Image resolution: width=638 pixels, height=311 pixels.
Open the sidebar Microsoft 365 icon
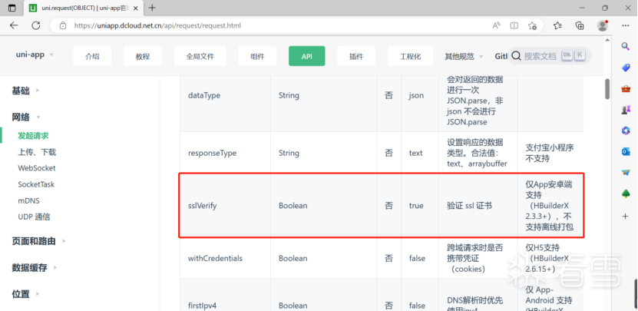626,131
